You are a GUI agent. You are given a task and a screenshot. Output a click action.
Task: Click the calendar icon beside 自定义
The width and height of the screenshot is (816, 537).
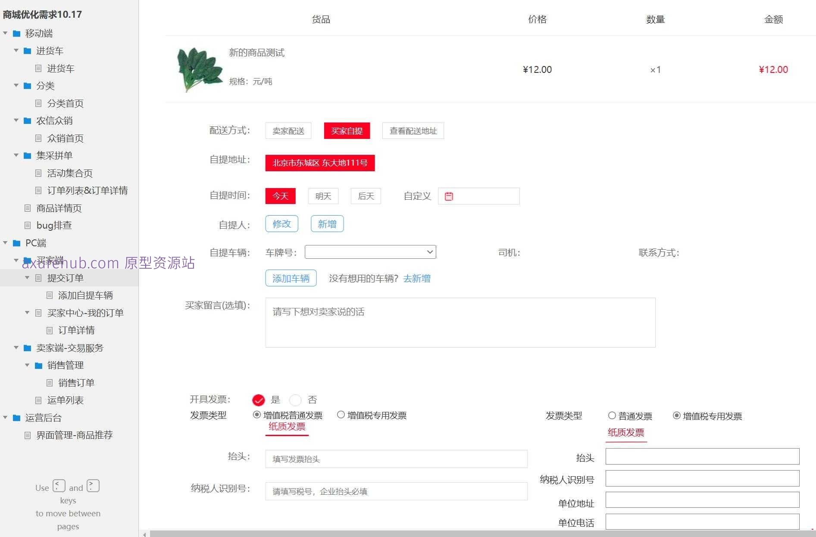tap(449, 196)
